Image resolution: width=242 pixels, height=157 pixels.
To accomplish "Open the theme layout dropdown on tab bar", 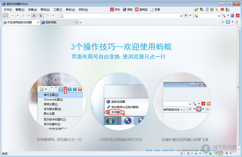I will (x=232, y=22).
